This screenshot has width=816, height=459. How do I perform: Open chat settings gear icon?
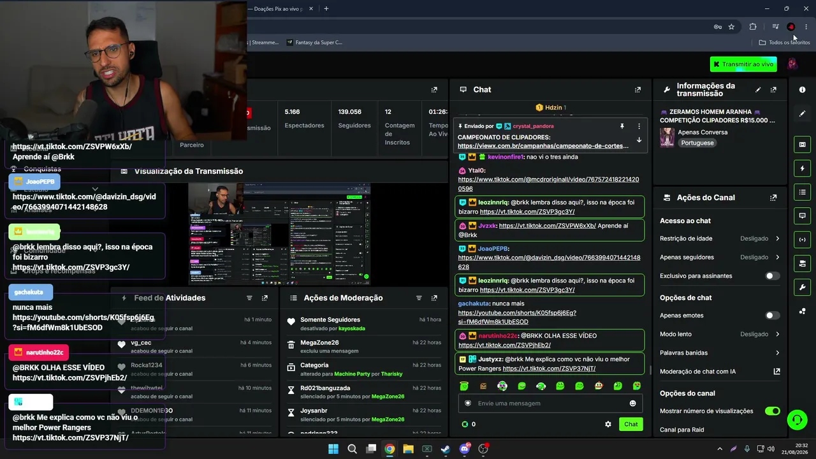608,424
